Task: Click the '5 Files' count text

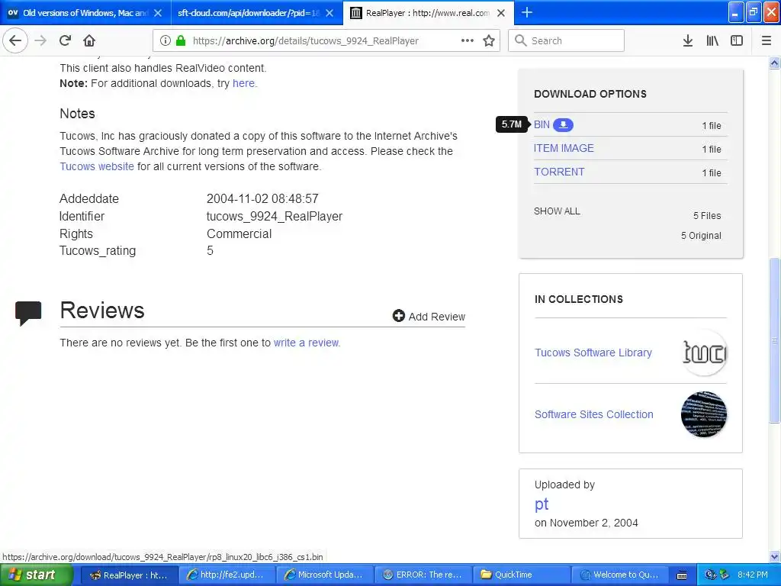Action: click(707, 216)
